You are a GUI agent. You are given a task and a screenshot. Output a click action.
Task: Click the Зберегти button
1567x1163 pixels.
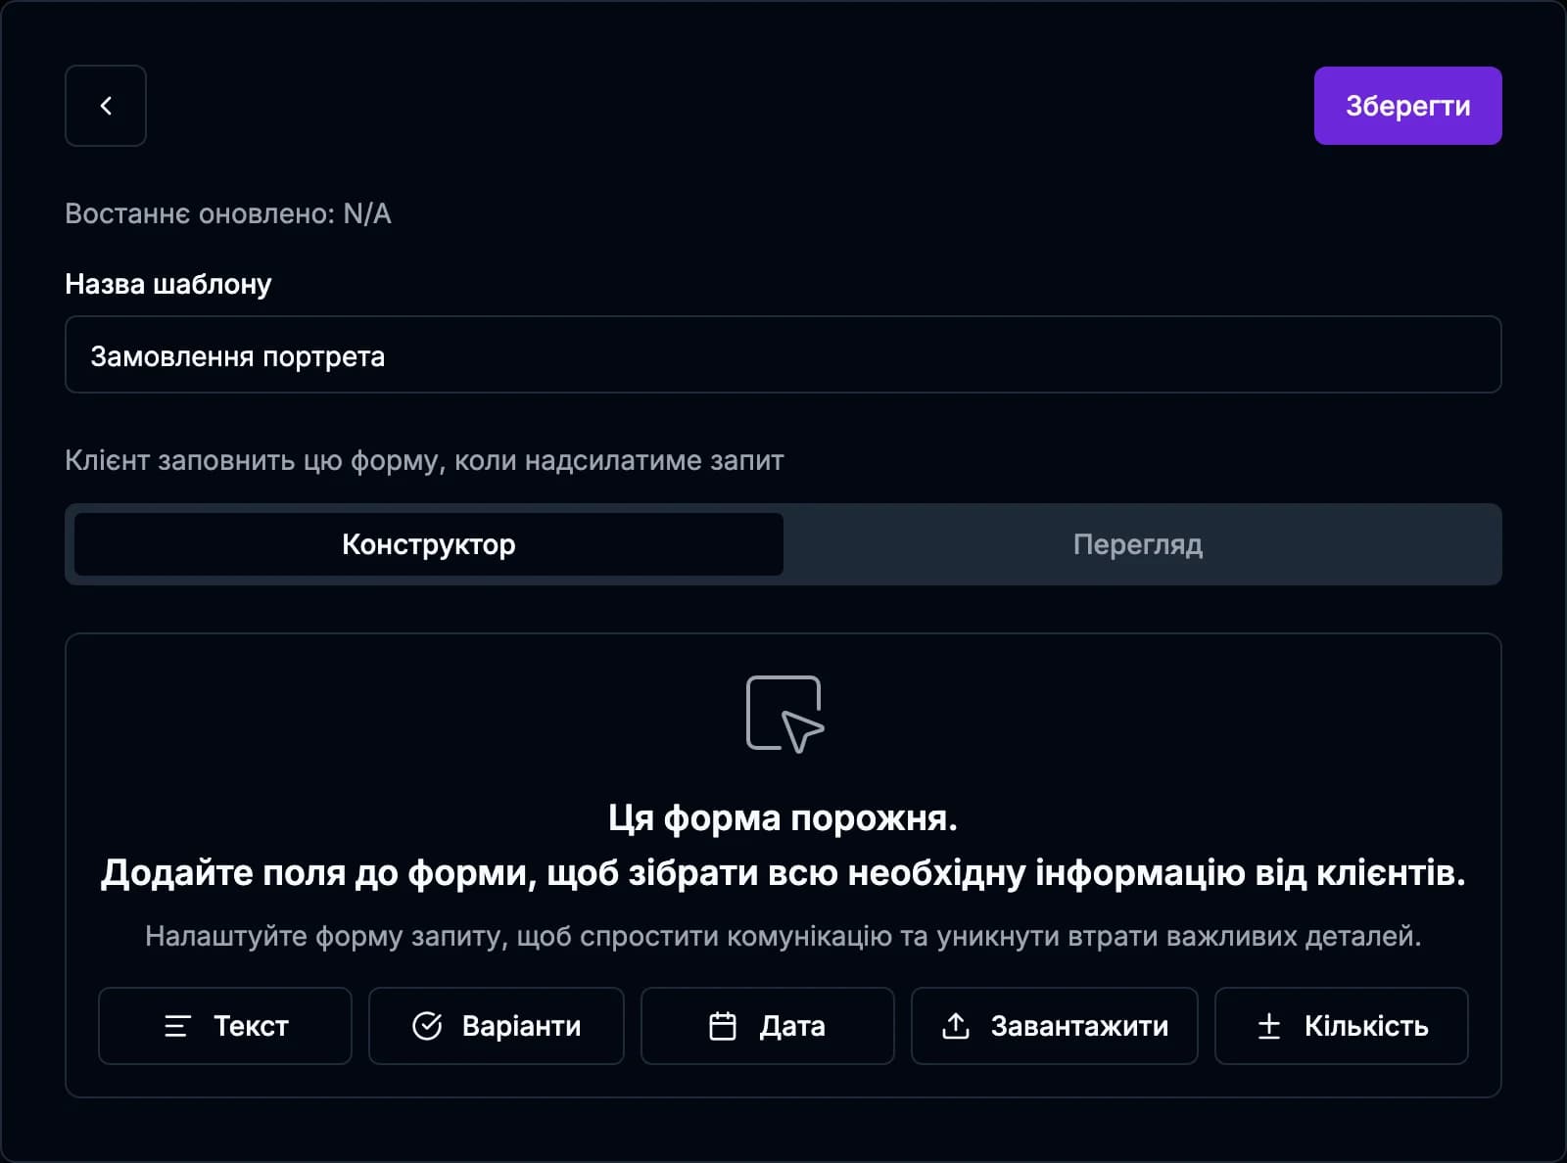(x=1407, y=106)
